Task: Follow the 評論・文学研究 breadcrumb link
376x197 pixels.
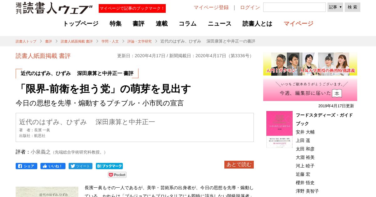Action: 139,41
